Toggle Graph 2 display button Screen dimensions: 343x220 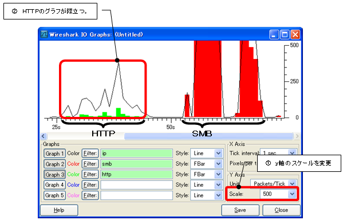pos(54,164)
